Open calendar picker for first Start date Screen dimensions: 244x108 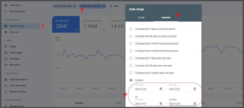tap(161, 89)
